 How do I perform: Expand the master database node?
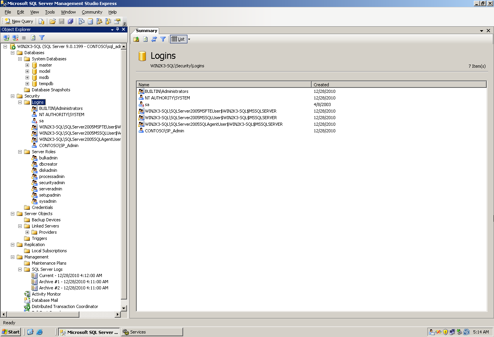(27, 65)
